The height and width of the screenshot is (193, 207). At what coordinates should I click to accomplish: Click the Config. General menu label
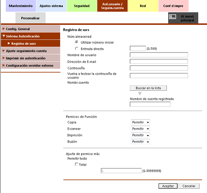coord(18,29)
